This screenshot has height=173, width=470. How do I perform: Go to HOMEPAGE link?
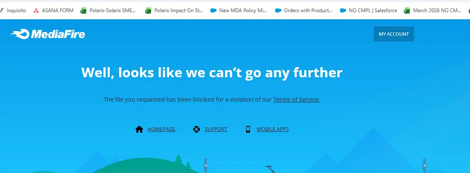pos(161,129)
